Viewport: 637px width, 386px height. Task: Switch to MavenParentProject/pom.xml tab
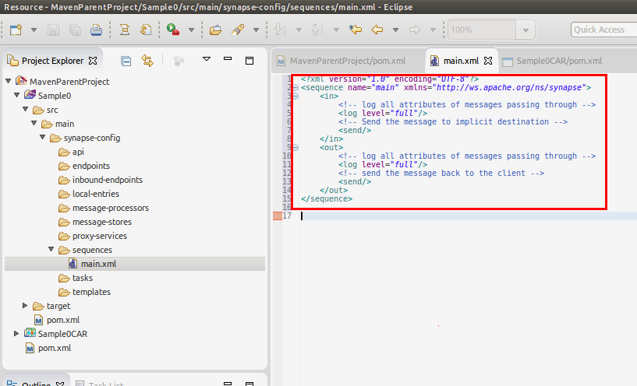pyautogui.click(x=347, y=61)
